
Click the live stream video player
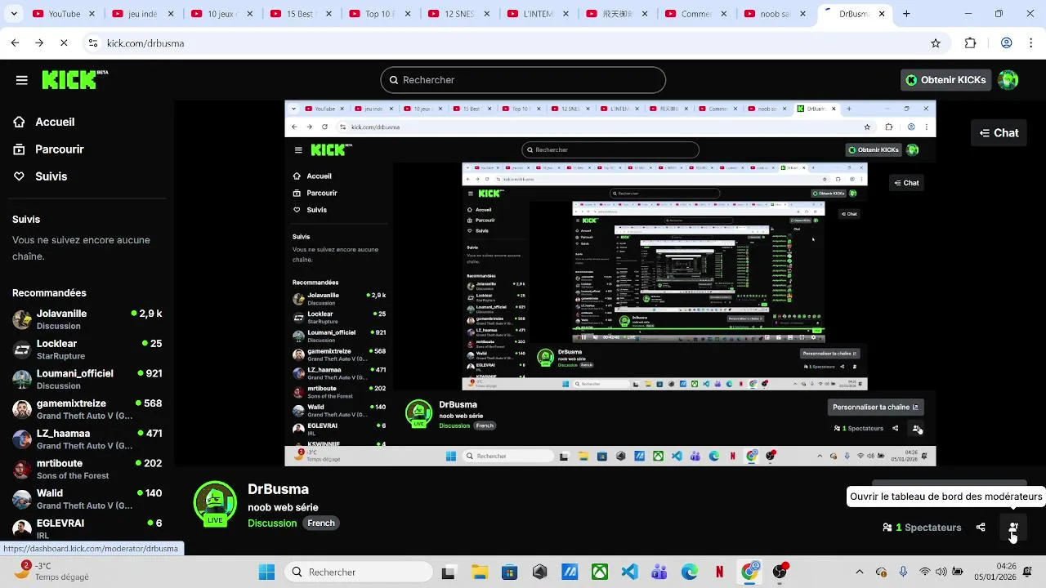point(610,283)
